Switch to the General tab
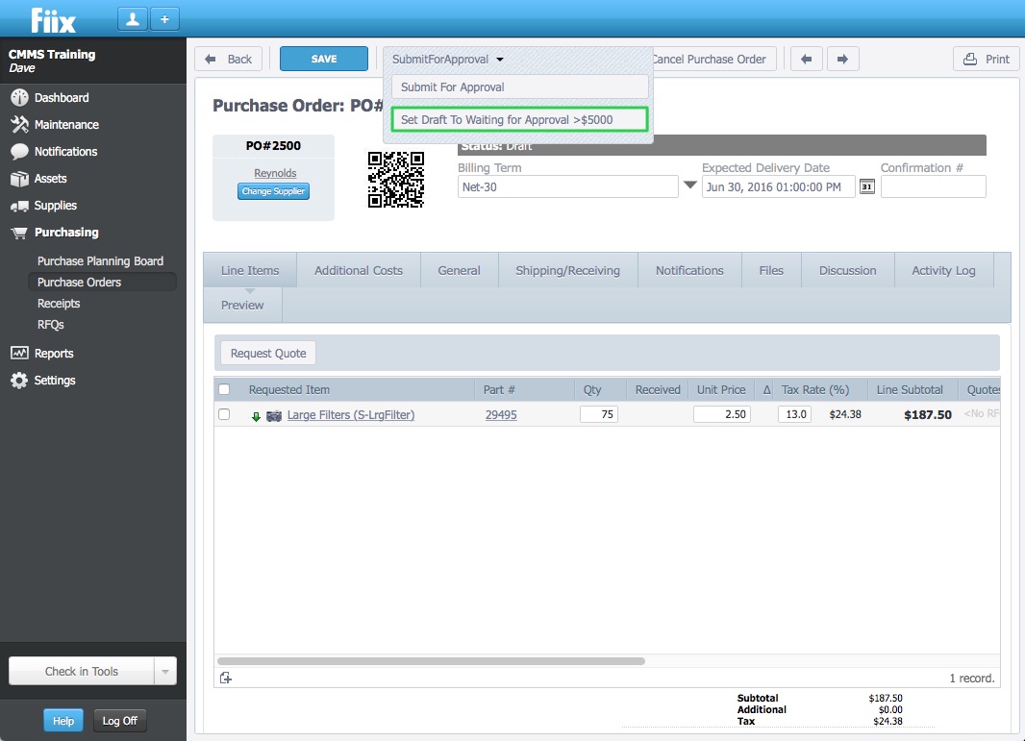This screenshot has width=1025, height=741. [459, 270]
